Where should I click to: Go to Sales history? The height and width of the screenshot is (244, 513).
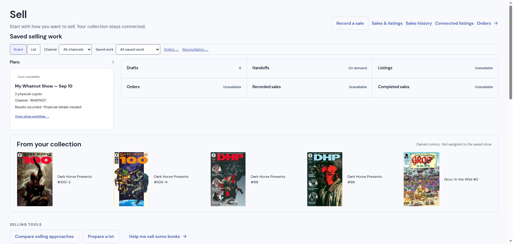tap(419, 23)
